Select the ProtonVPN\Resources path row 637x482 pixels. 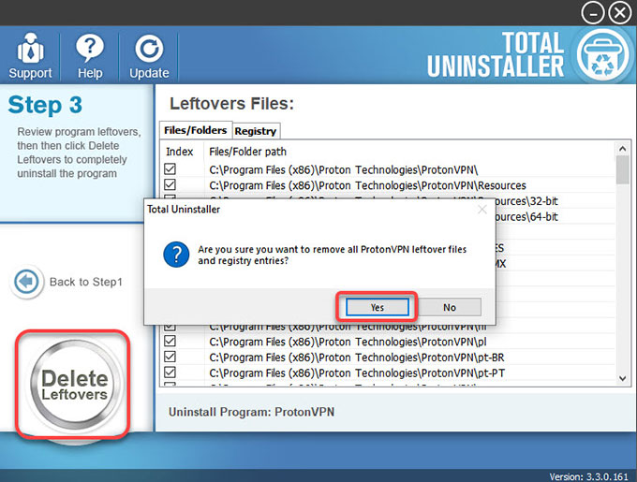pos(367,185)
